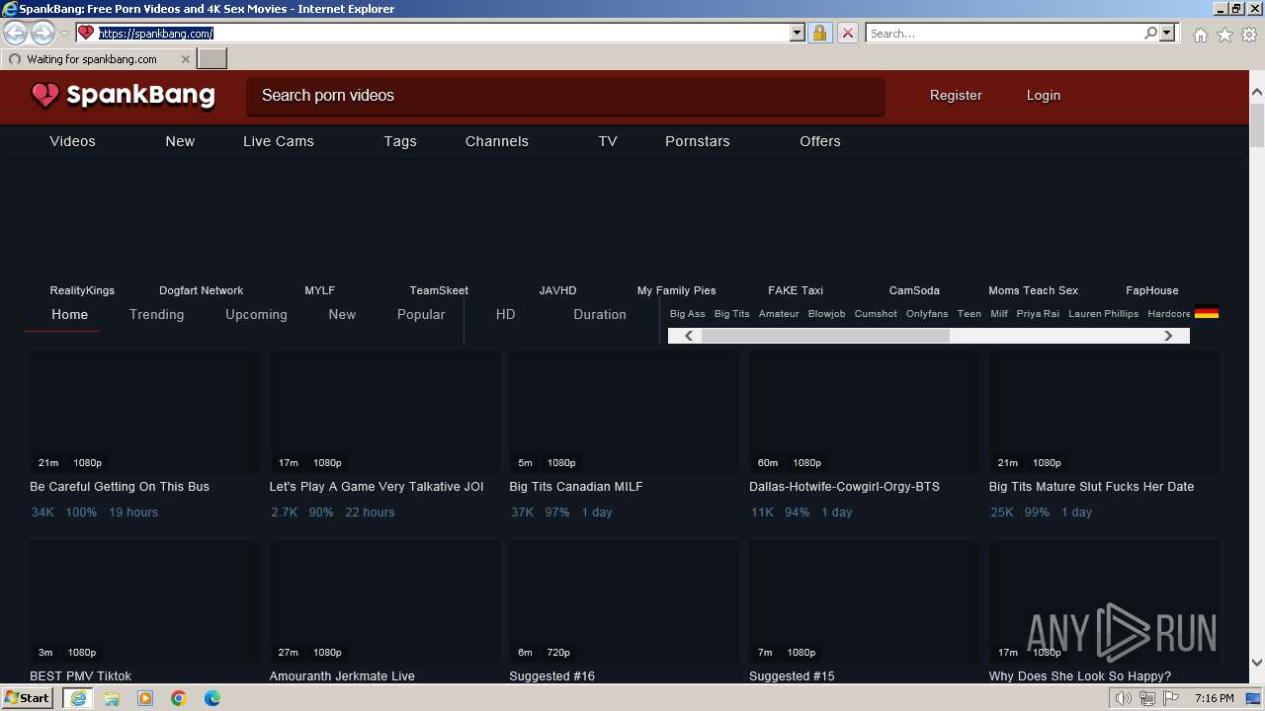Screen dimensions: 1265x711
Task: Open the TV navigation item
Action: point(608,141)
